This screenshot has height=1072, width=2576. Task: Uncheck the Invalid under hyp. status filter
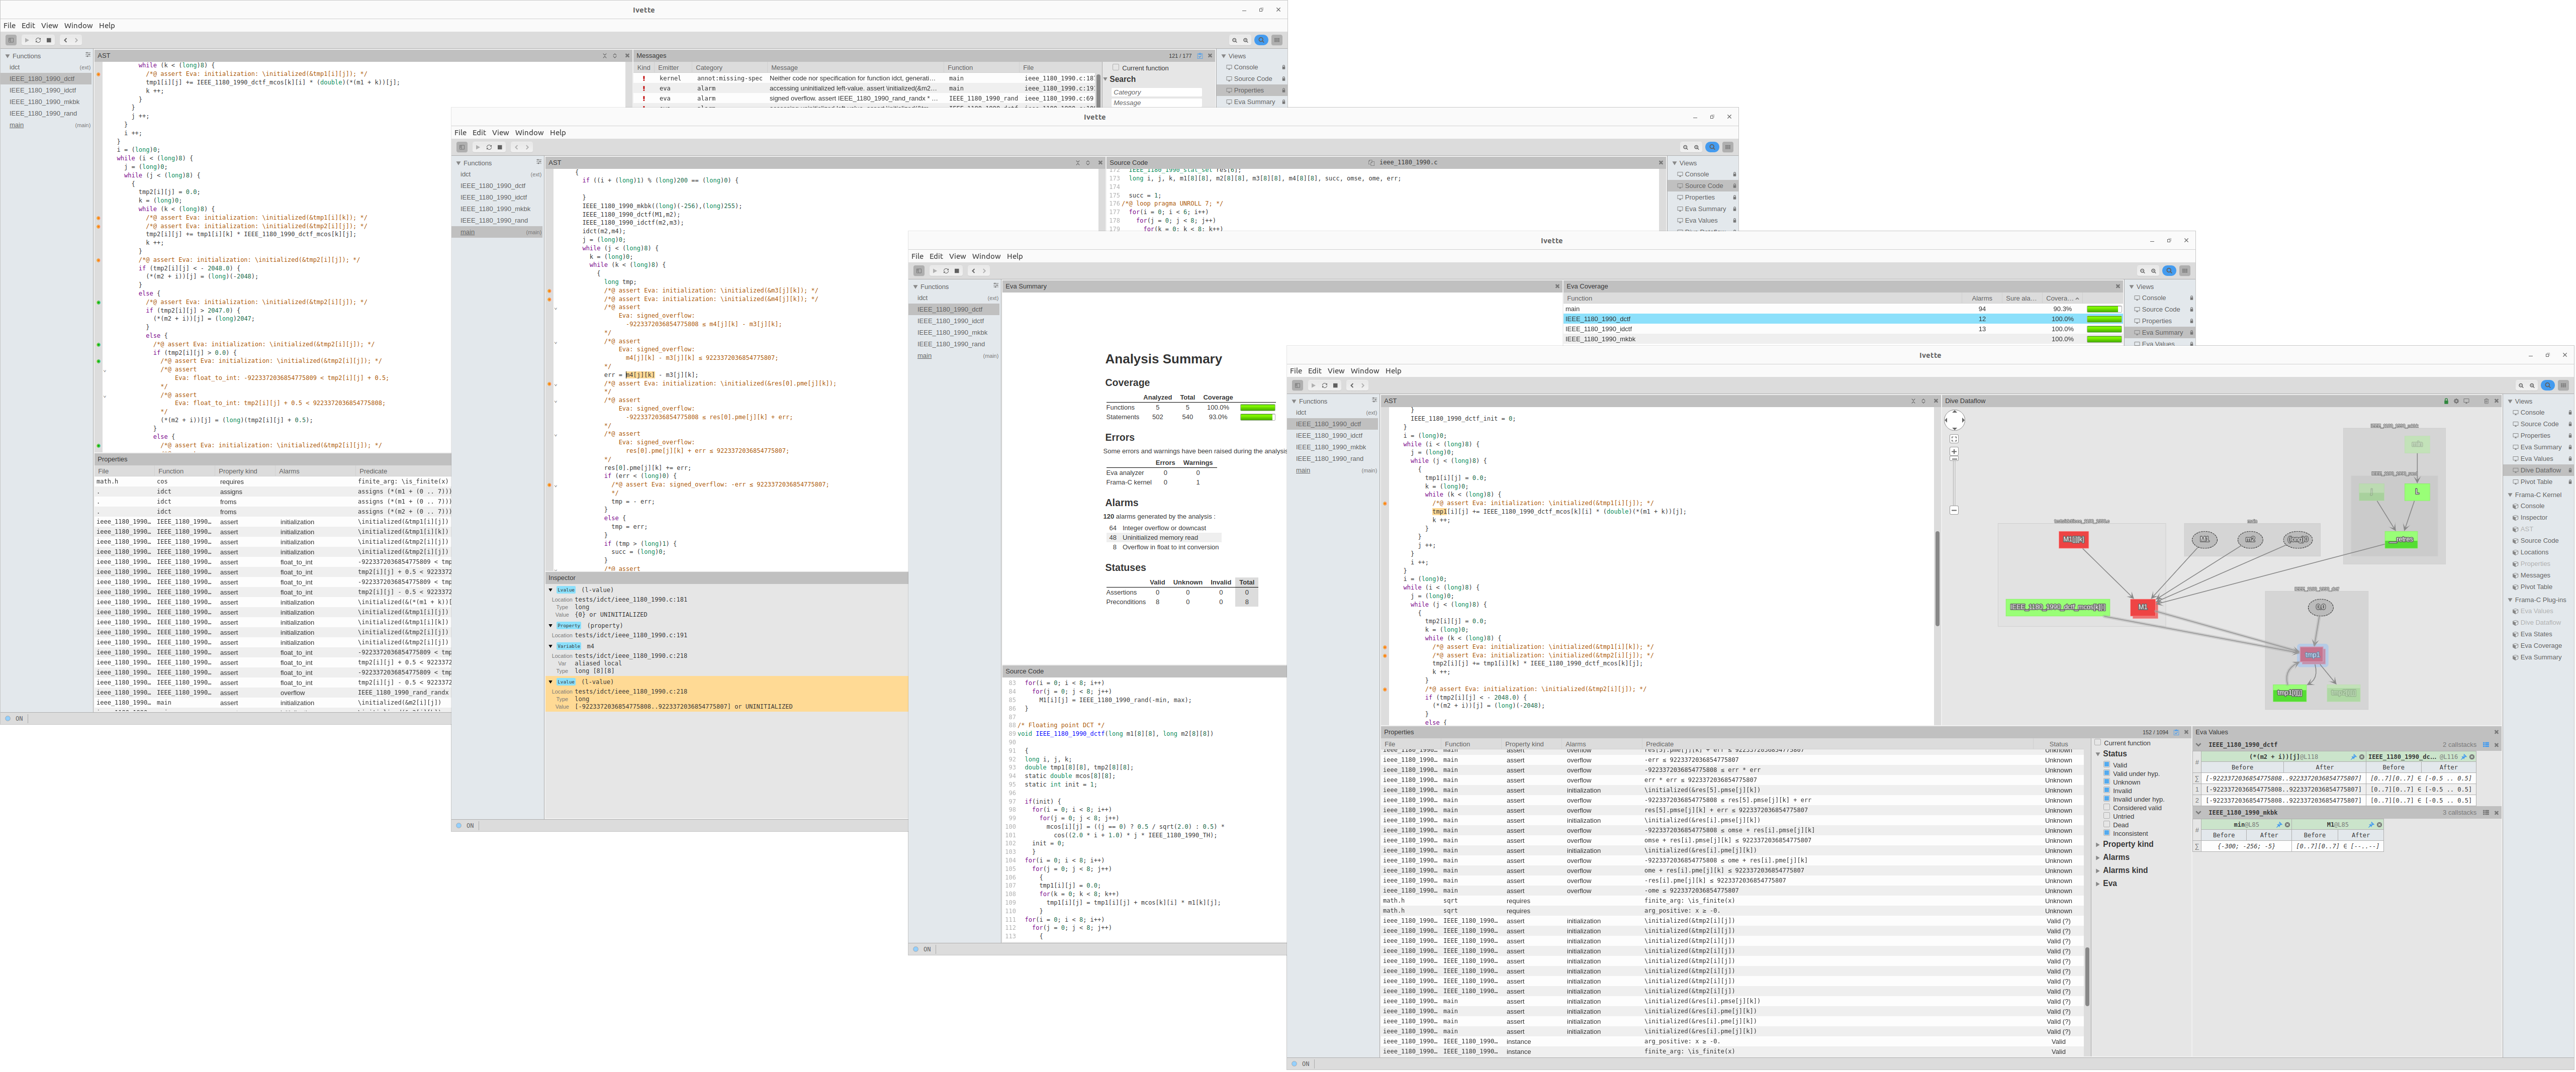(2107, 799)
